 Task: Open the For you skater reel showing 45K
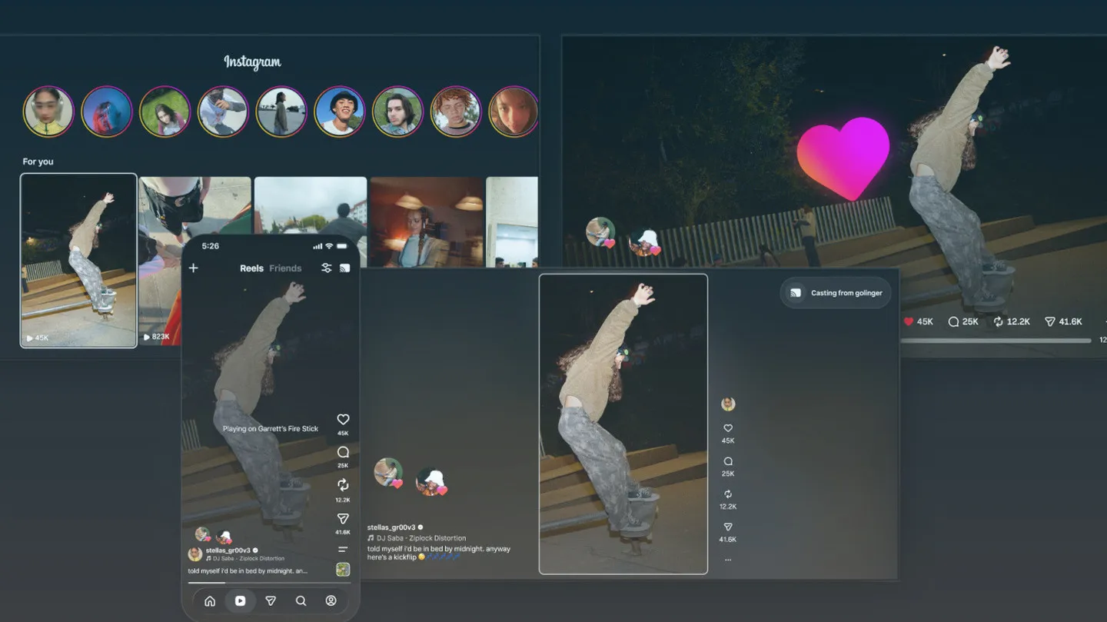click(x=78, y=261)
